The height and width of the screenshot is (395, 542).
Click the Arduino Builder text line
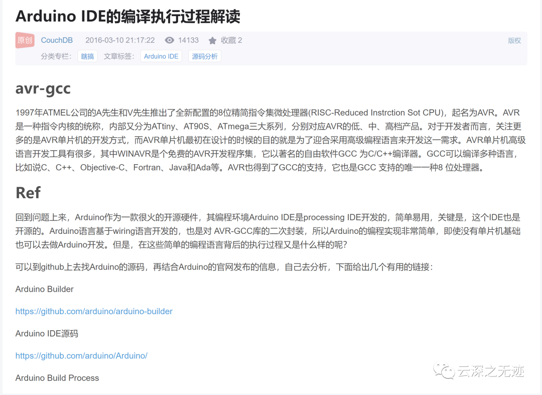[45, 289]
